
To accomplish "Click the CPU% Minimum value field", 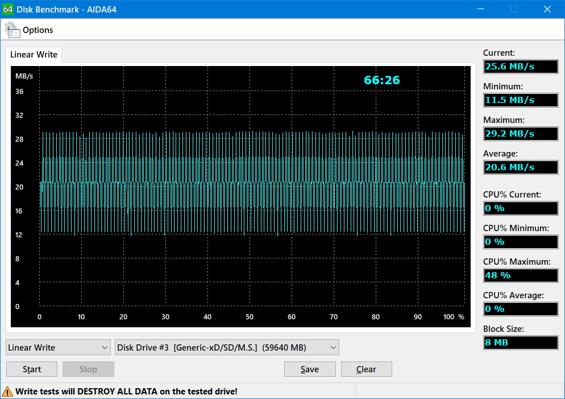I will (x=521, y=242).
